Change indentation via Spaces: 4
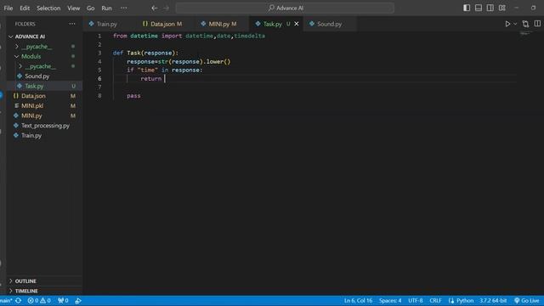The width and height of the screenshot is (544, 306). tap(390, 301)
